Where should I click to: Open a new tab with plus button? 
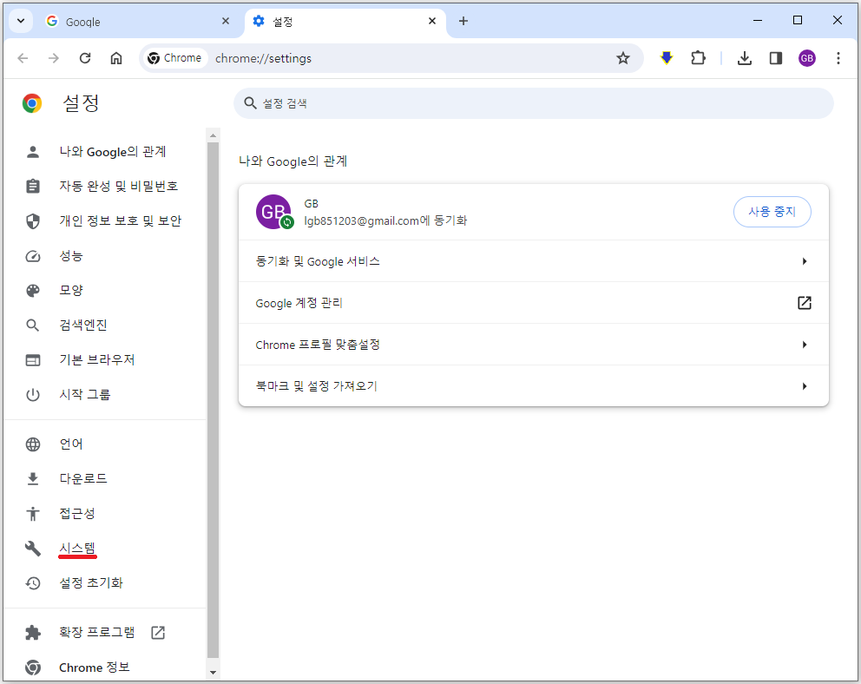pos(463,21)
